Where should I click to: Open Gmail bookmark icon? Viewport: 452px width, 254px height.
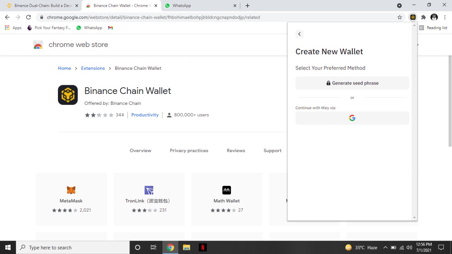coord(111,28)
